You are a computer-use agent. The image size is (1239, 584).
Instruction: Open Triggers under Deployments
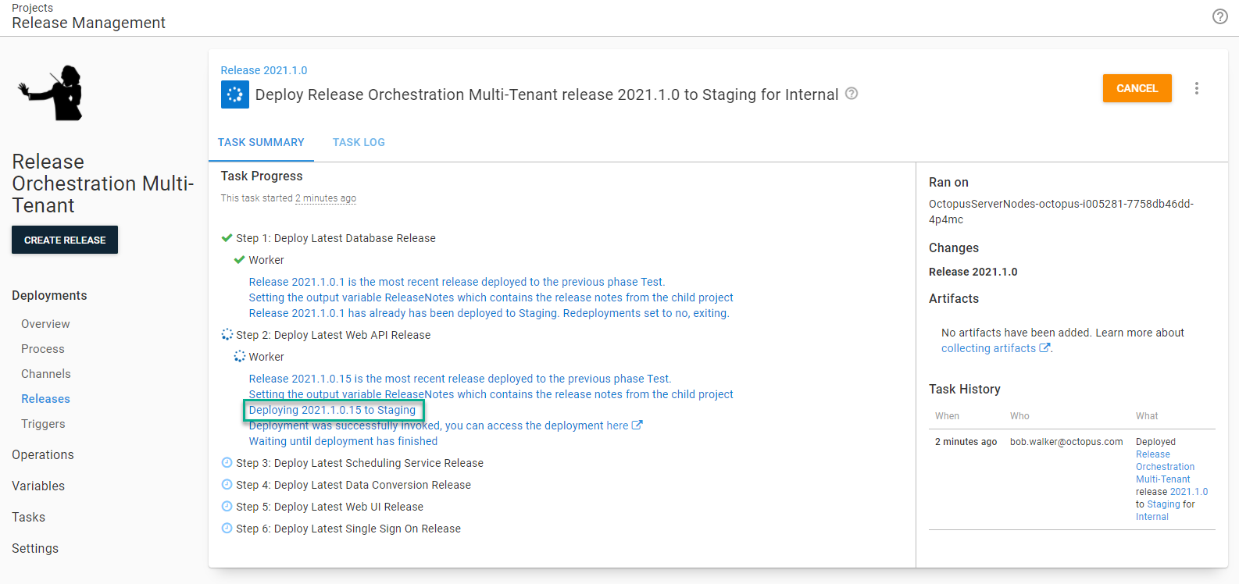tap(43, 424)
